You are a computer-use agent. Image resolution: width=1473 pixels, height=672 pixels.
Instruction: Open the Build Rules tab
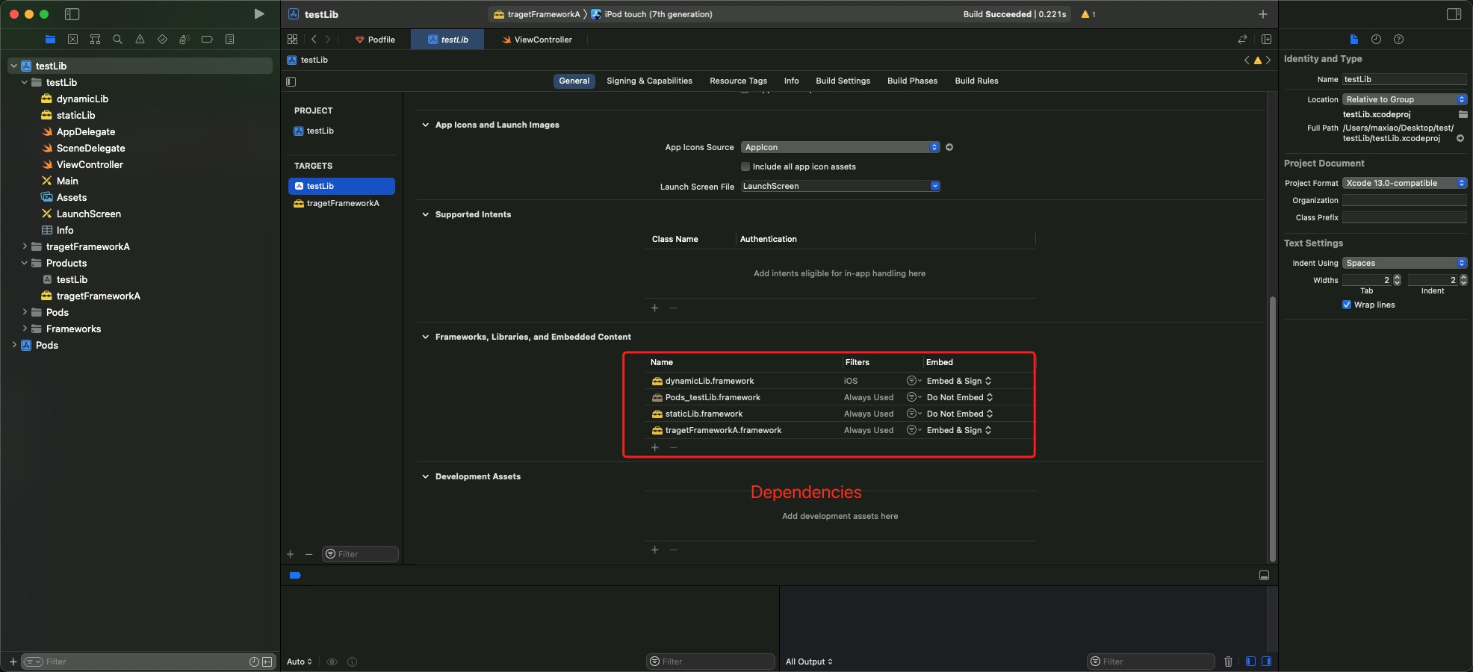(976, 81)
